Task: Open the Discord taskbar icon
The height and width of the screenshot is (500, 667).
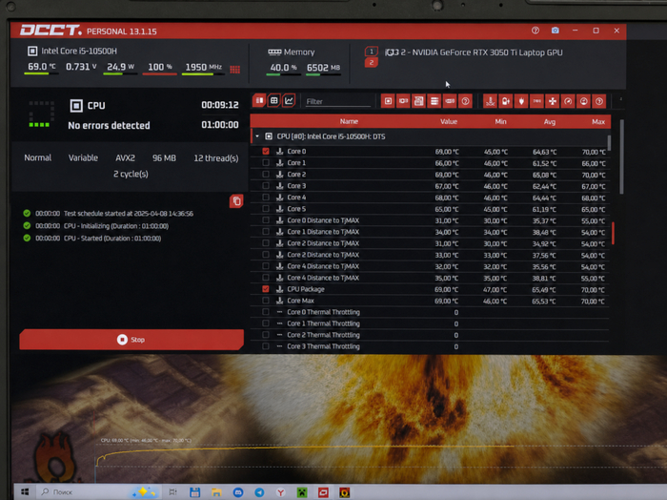Action: point(238,492)
